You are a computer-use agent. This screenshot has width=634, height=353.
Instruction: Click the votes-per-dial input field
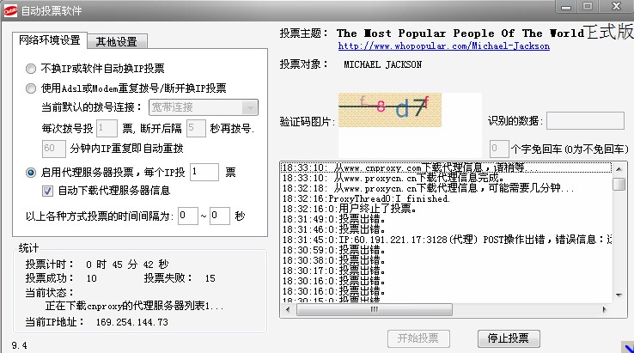[107, 128]
